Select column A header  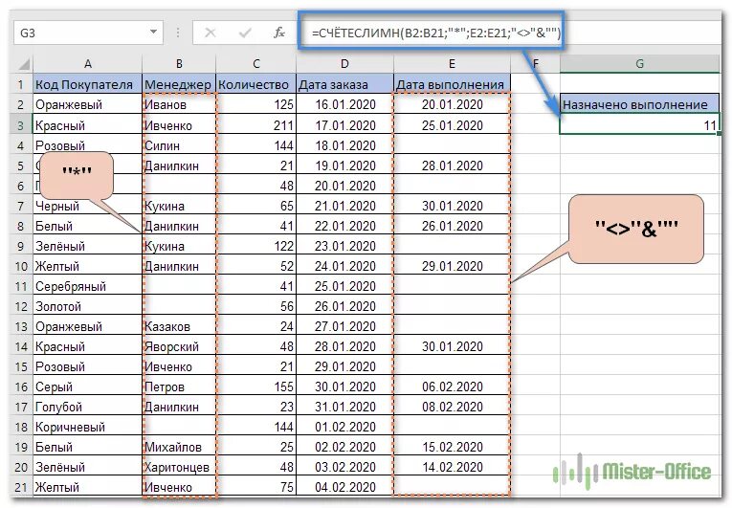(87, 64)
